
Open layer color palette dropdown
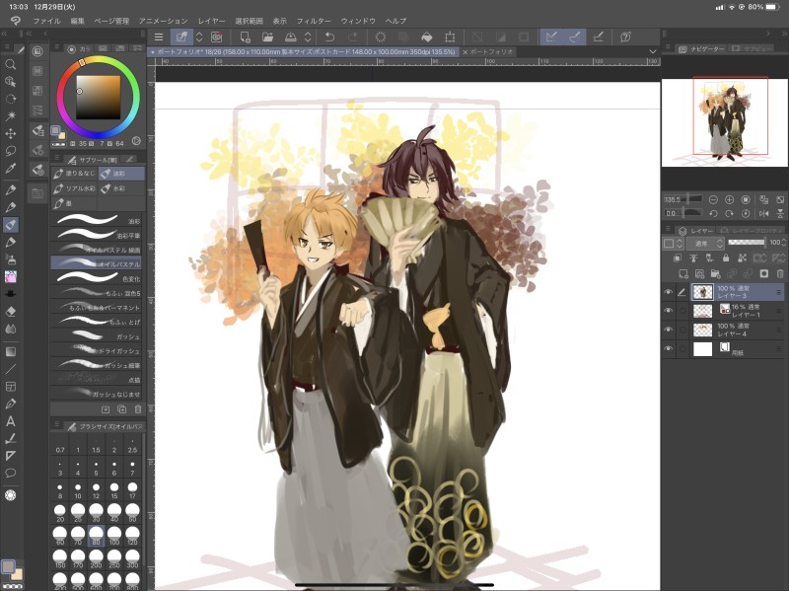[673, 244]
